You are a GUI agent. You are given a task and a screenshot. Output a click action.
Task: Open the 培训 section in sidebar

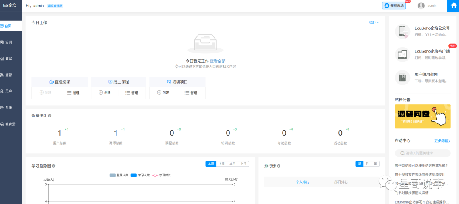coord(11,42)
